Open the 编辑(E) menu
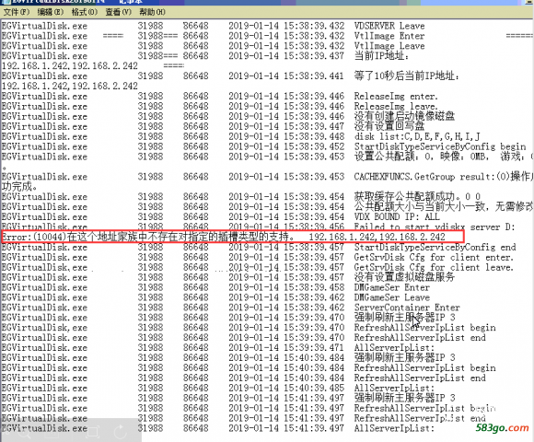 51,12
